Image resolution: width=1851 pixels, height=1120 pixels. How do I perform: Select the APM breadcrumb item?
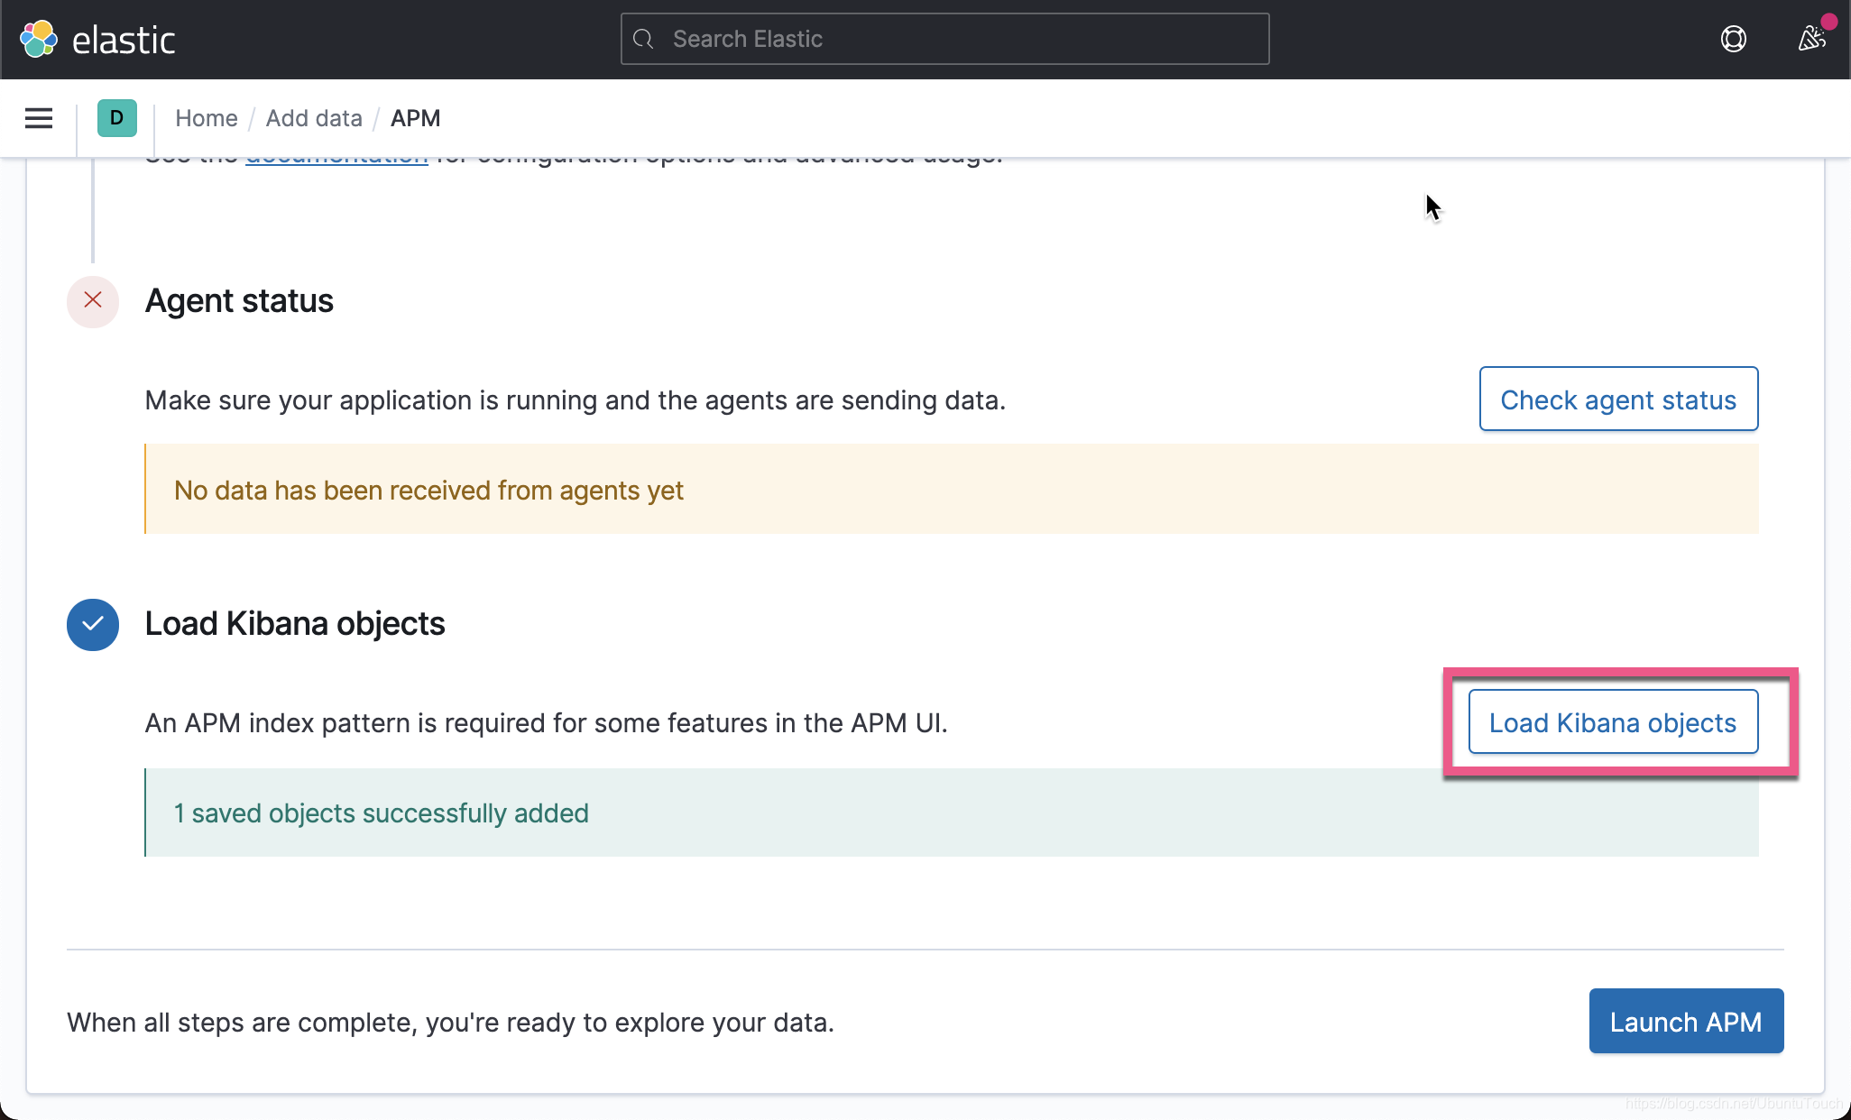[x=415, y=118]
